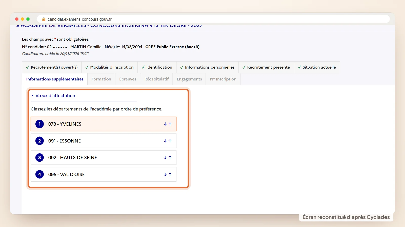Move 078 - YVELINES down one rank
Screen dimensions: 405x227
pos(165,124)
